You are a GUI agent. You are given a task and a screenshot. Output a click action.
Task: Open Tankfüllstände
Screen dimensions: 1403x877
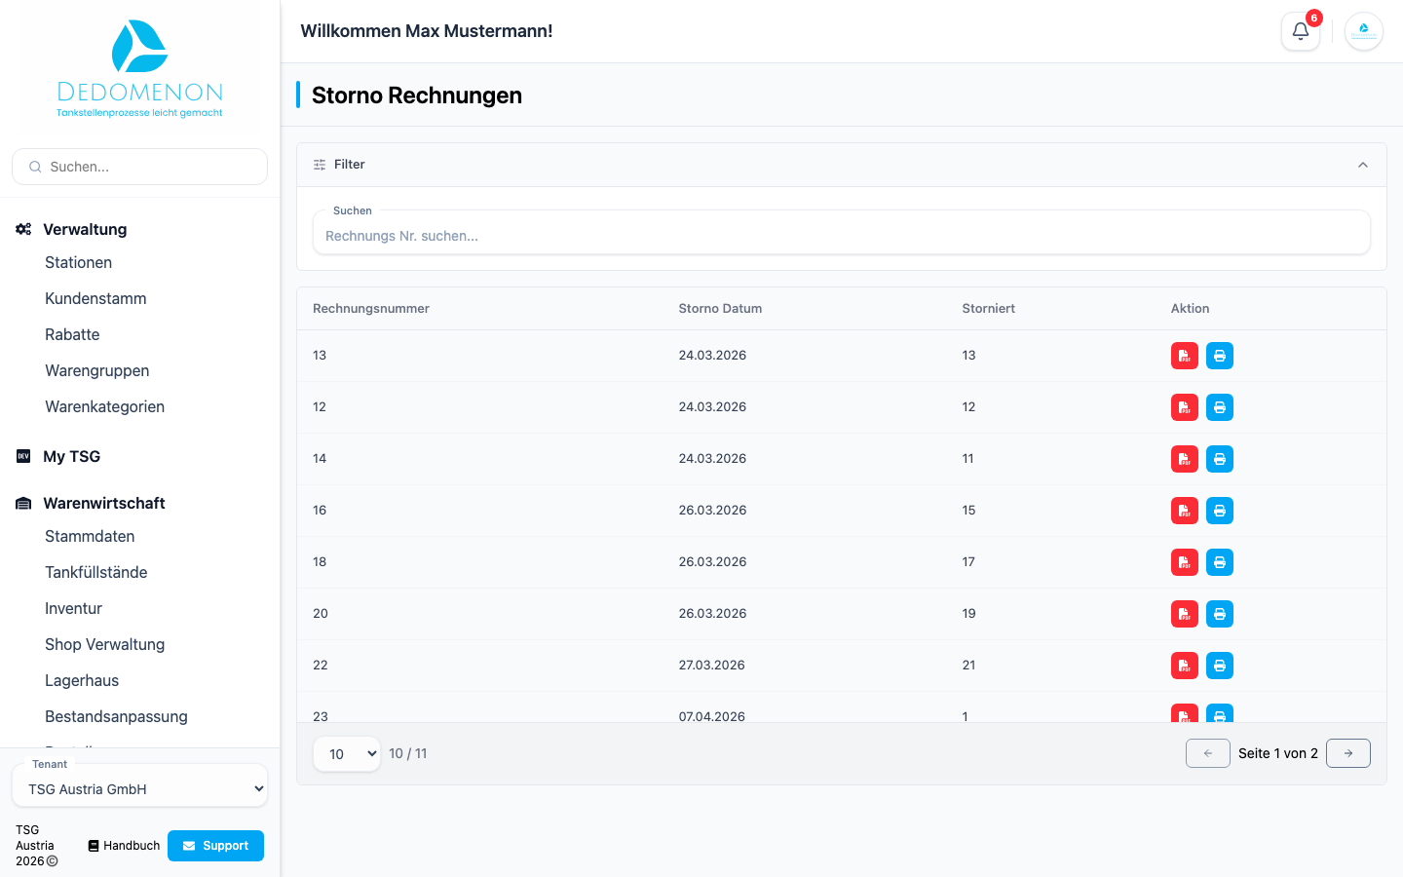95,572
